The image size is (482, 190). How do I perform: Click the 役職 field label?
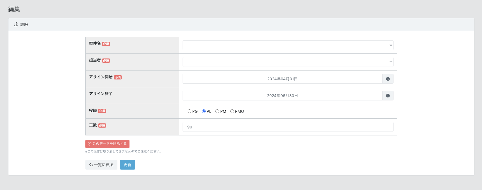click(93, 111)
